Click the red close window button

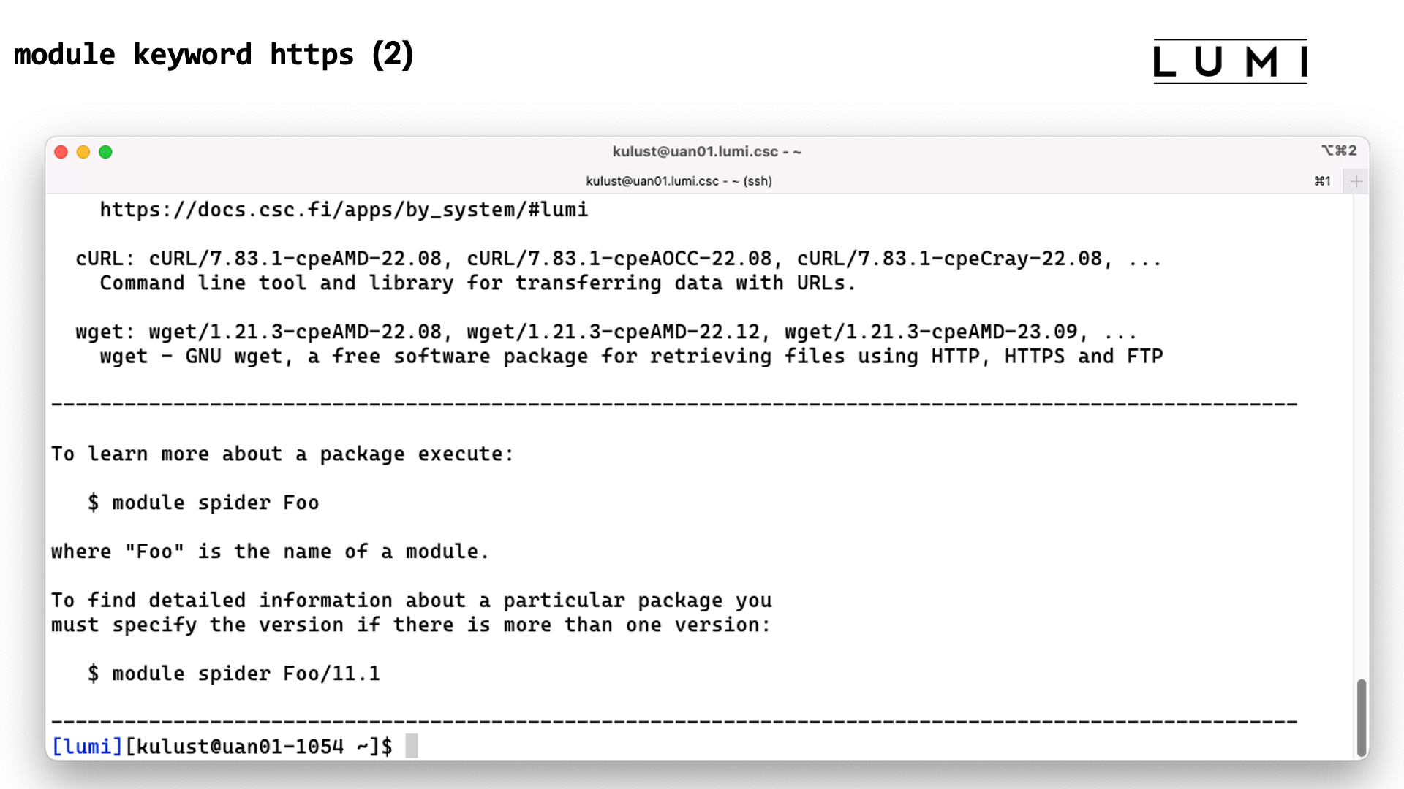coord(61,152)
